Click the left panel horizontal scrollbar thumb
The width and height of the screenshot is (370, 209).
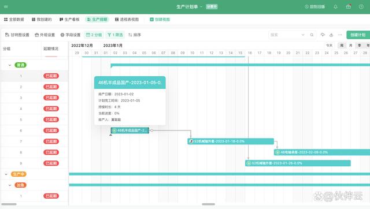coord(9,204)
